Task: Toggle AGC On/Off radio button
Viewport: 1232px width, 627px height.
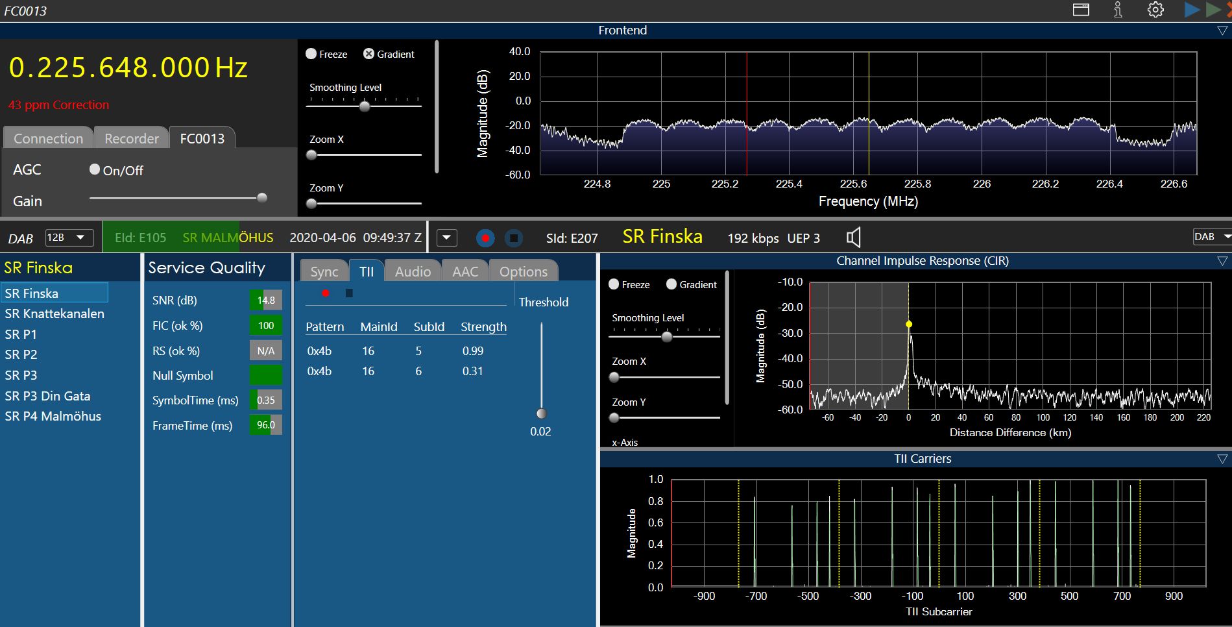Action: point(95,169)
